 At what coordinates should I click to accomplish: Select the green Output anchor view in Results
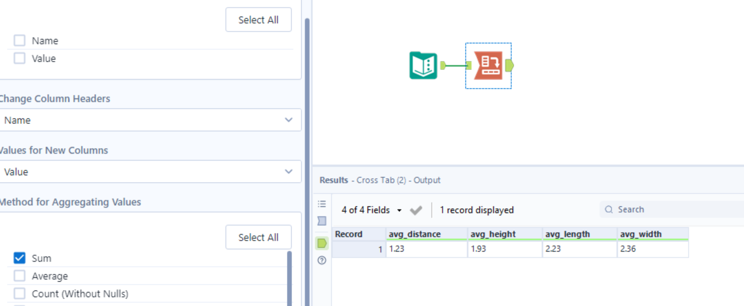pyautogui.click(x=321, y=244)
